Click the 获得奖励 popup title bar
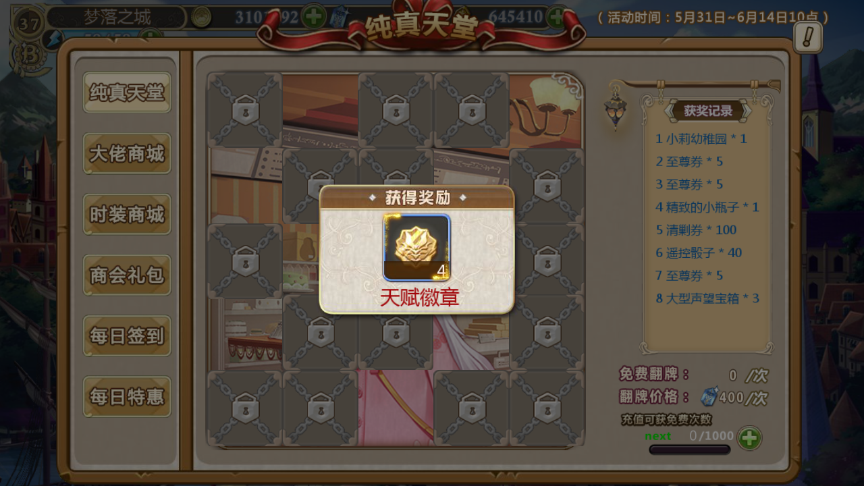This screenshot has height=486, width=864. click(x=416, y=198)
